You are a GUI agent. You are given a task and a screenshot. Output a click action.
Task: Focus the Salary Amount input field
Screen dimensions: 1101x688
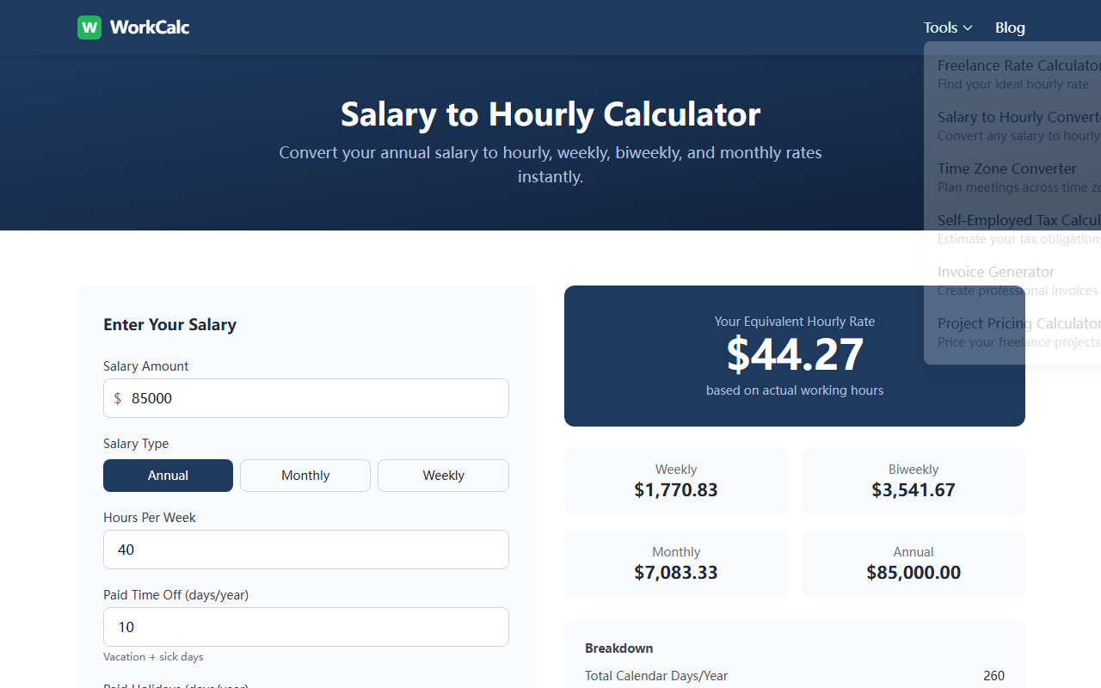(306, 398)
